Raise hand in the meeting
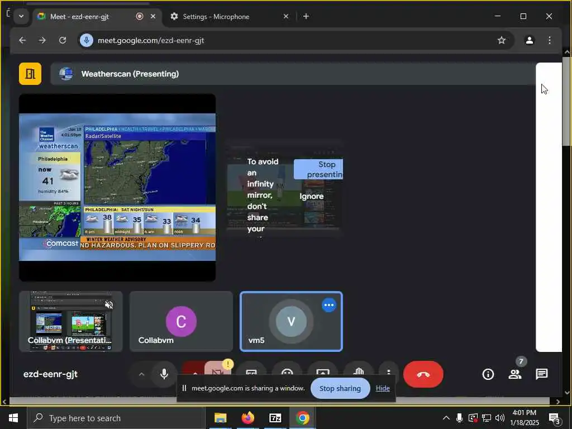The width and height of the screenshot is (572, 429). [359, 372]
